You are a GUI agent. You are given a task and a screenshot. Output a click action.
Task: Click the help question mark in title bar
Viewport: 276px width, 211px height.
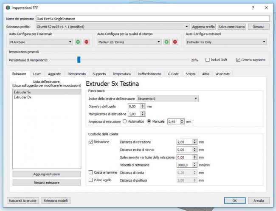click(x=253, y=8)
